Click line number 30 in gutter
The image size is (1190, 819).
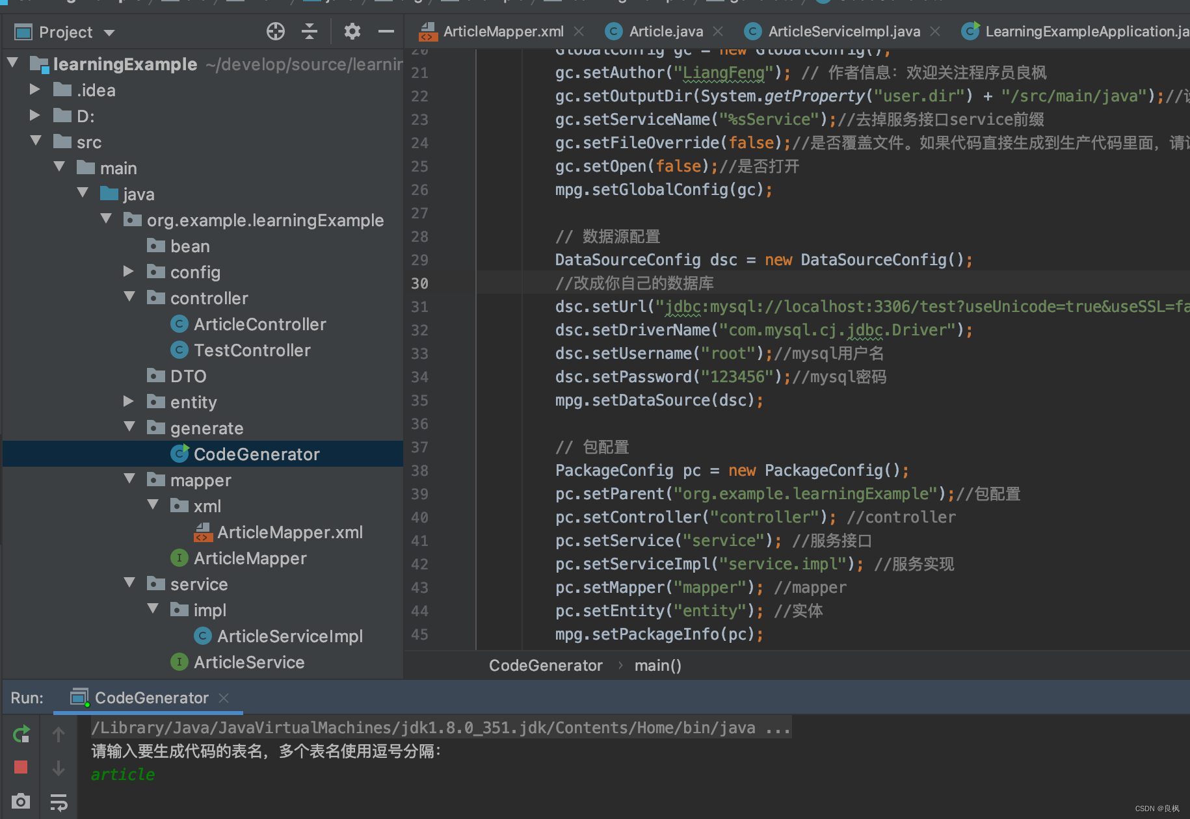click(419, 283)
